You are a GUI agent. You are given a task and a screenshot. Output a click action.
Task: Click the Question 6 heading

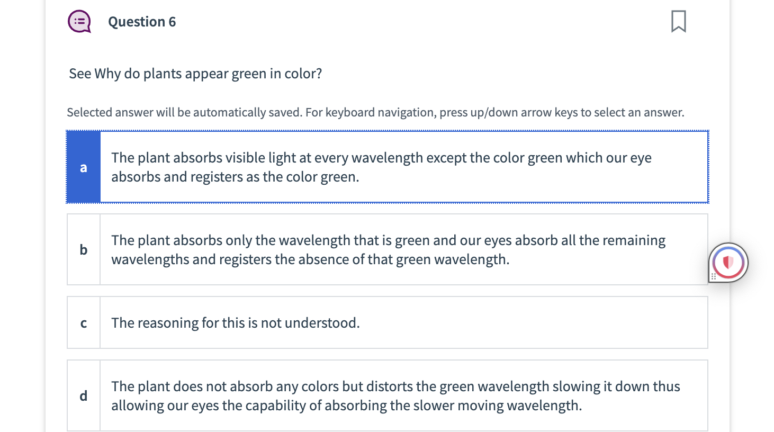(142, 22)
